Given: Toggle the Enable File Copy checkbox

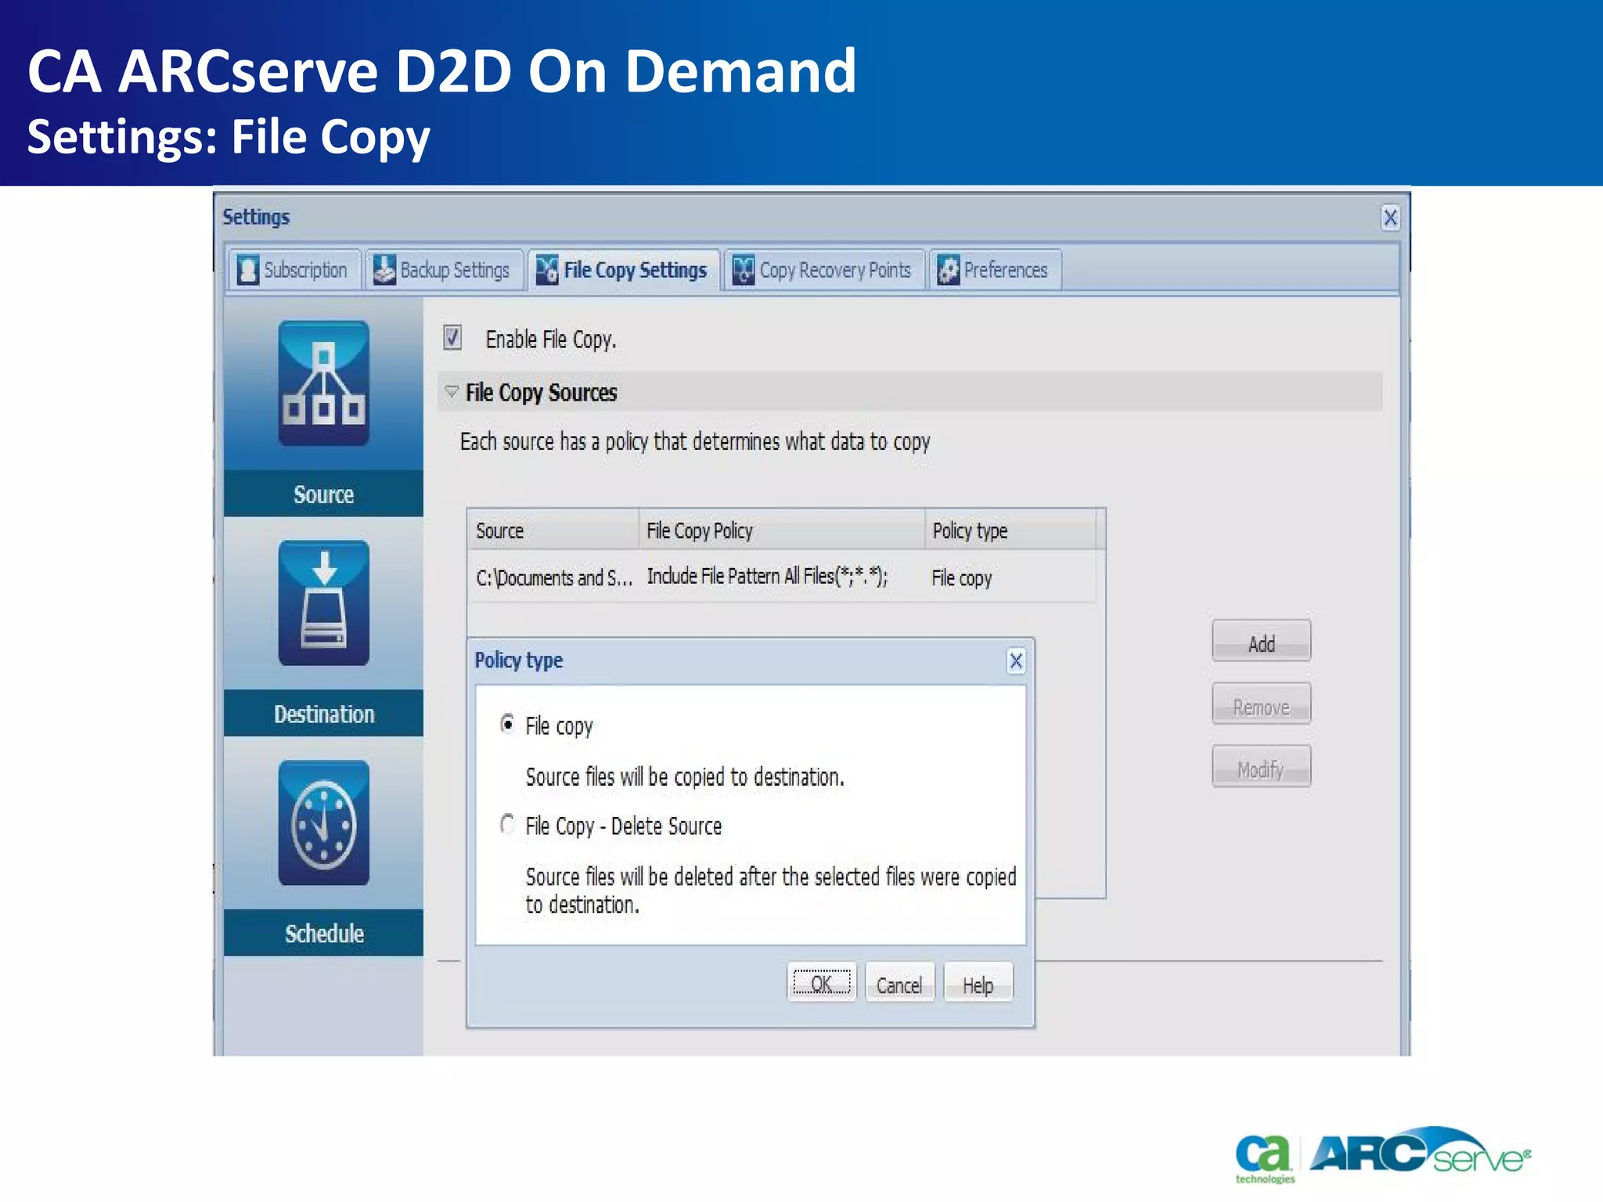Looking at the screenshot, I should 452,338.
